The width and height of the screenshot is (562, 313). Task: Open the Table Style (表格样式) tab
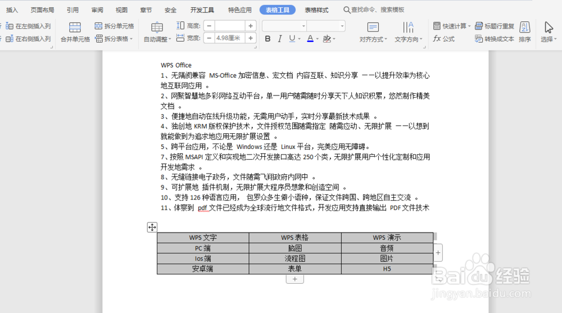316,10
